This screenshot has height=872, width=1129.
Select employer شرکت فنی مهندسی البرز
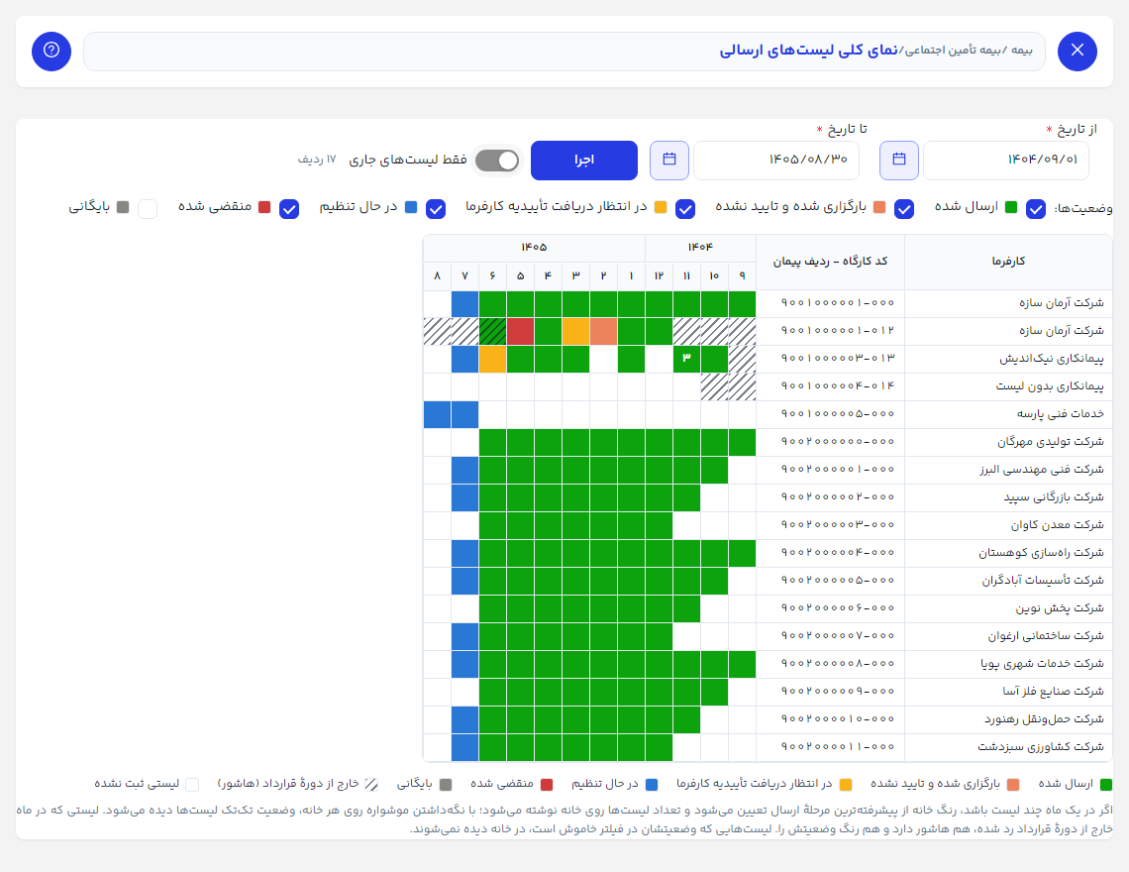[x=1042, y=470]
